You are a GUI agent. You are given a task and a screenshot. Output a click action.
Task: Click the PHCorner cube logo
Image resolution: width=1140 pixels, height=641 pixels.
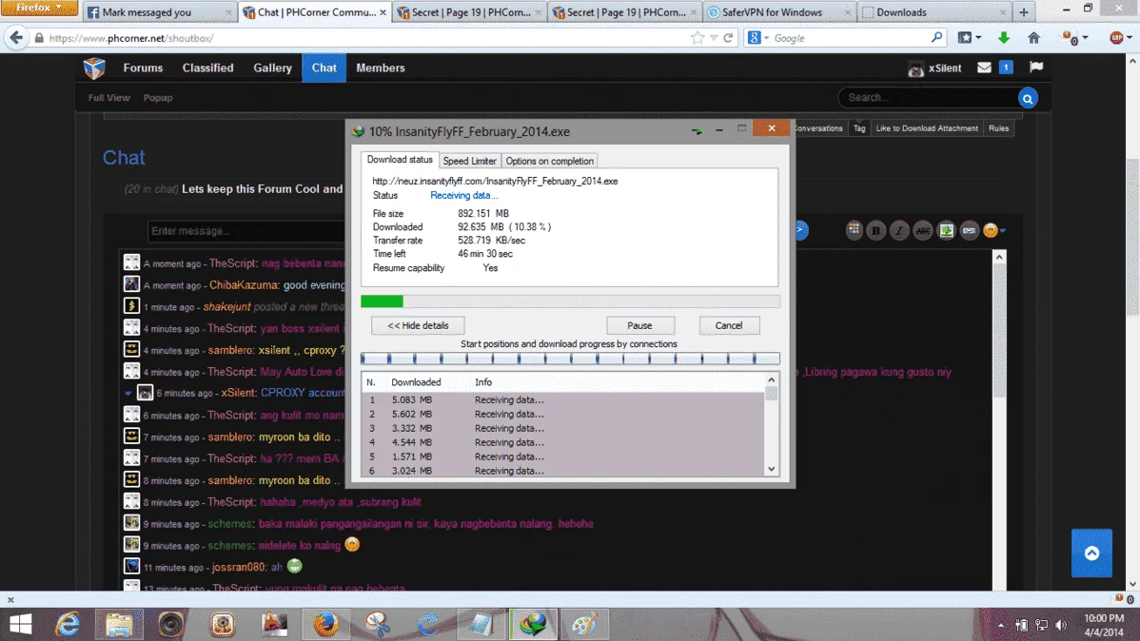pos(94,68)
